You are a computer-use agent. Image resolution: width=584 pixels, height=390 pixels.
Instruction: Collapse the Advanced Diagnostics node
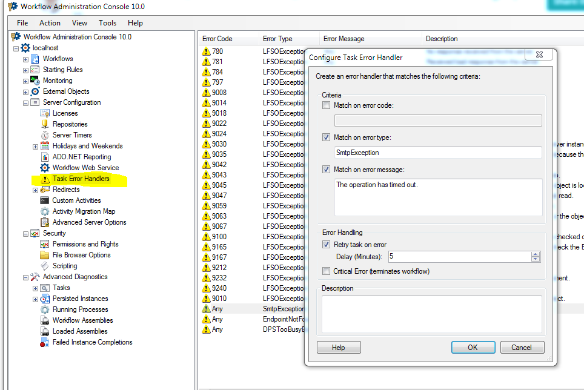[25, 277]
